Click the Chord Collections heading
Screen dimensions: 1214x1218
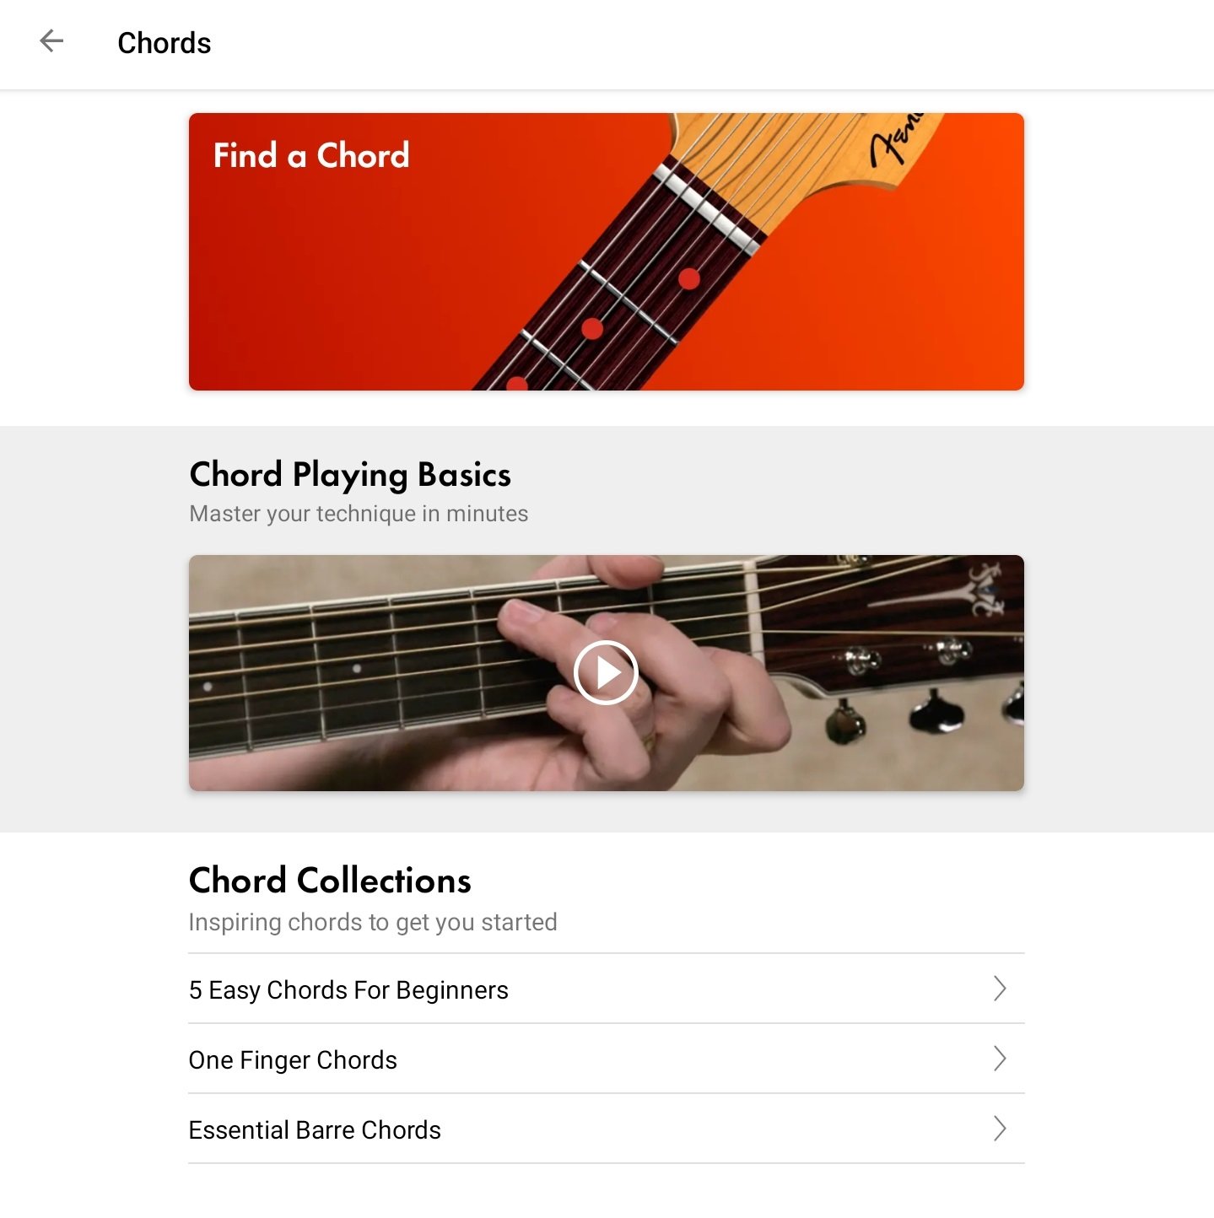pos(330,881)
